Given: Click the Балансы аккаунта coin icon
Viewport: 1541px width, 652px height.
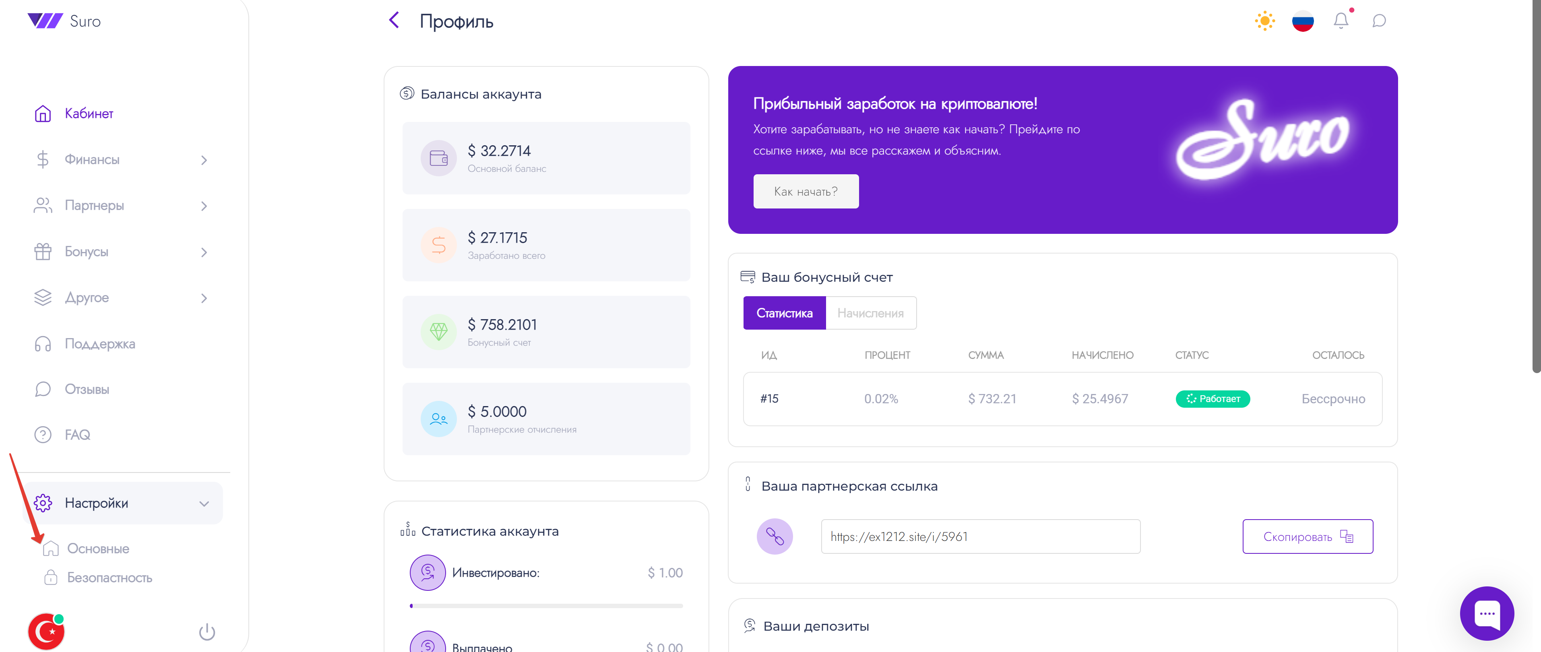Looking at the screenshot, I should (407, 93).
